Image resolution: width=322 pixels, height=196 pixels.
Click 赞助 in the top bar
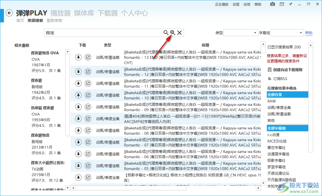258,4
